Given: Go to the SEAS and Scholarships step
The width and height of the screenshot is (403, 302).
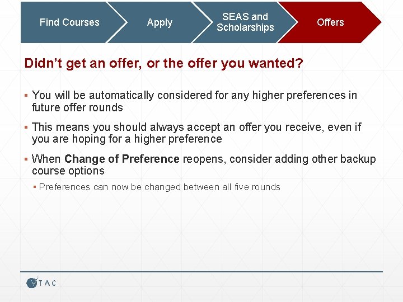Looking at the screenshot, I should click(x=245, y=22).
